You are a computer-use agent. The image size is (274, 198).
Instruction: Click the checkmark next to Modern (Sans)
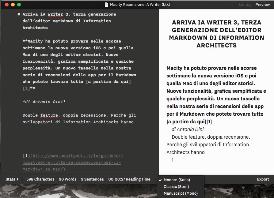pos(160,180)
